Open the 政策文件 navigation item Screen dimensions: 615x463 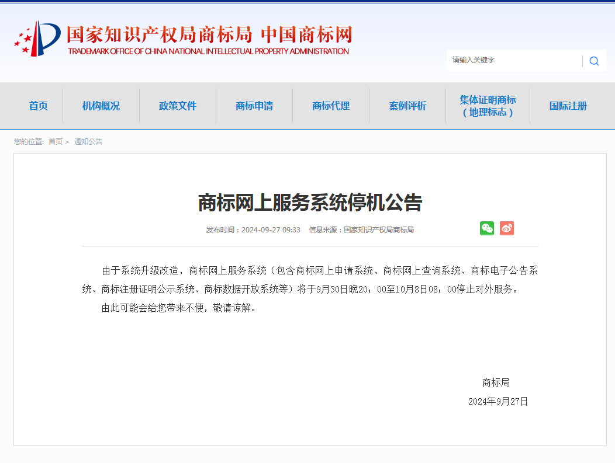tap(178, 106)
